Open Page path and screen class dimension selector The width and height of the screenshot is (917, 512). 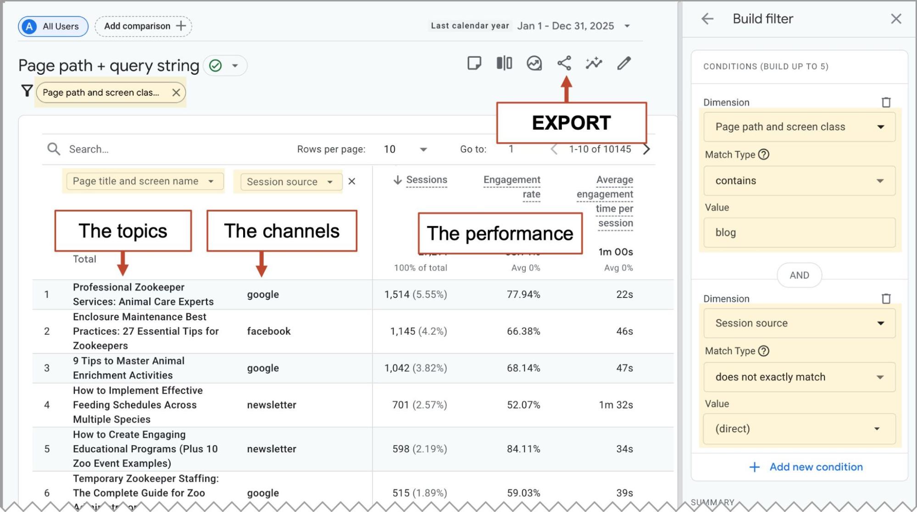799,127
